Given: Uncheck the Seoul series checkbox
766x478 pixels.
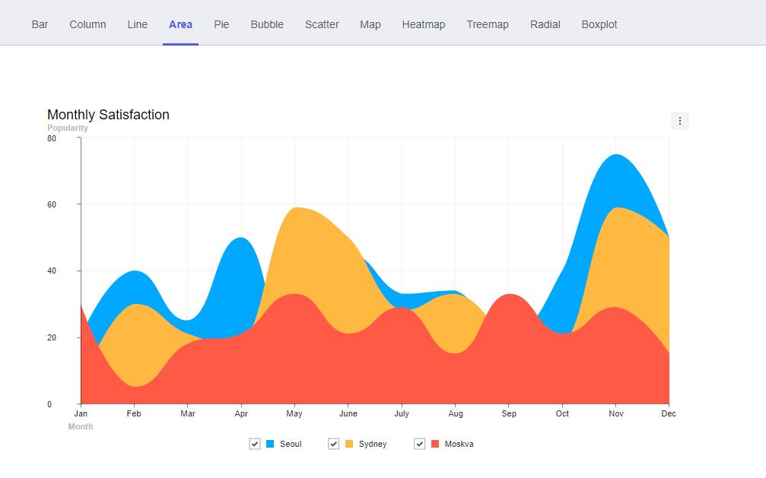Looking at the screenshot, I should [255, 444].
